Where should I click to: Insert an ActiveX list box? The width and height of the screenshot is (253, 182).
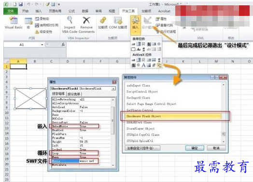(x=149, y=60)
